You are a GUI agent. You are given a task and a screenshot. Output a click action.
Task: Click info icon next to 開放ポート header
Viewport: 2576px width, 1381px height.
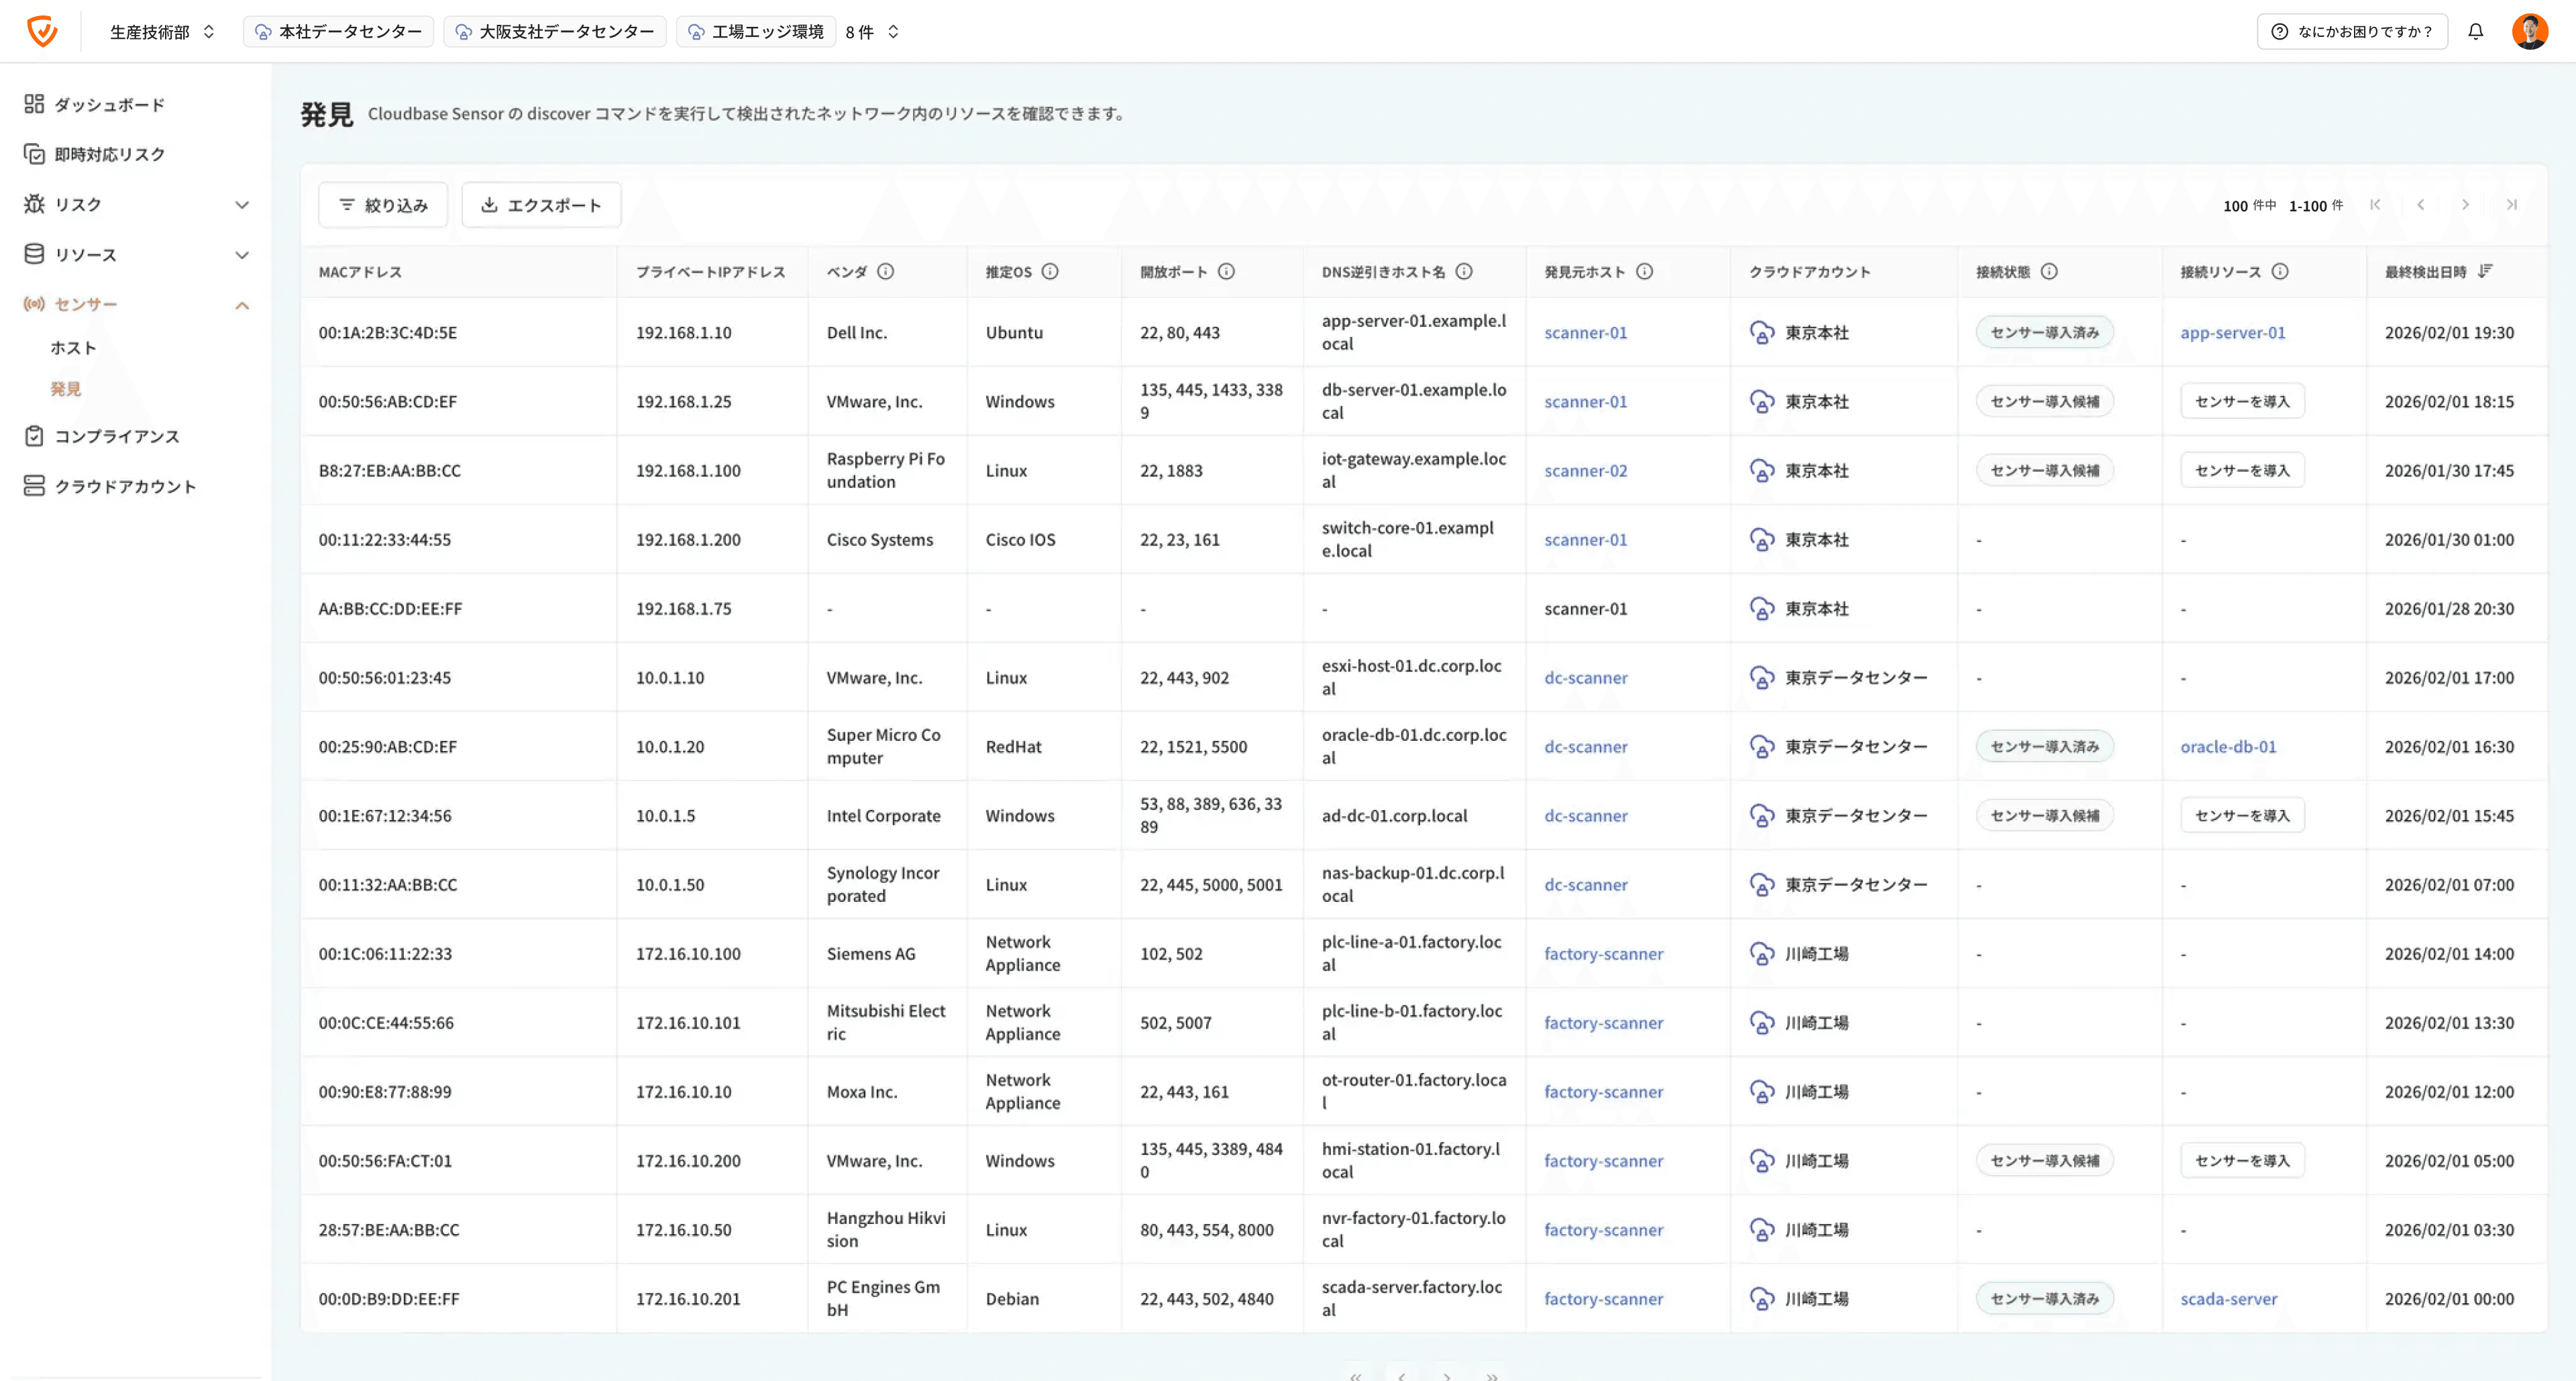1226,271
